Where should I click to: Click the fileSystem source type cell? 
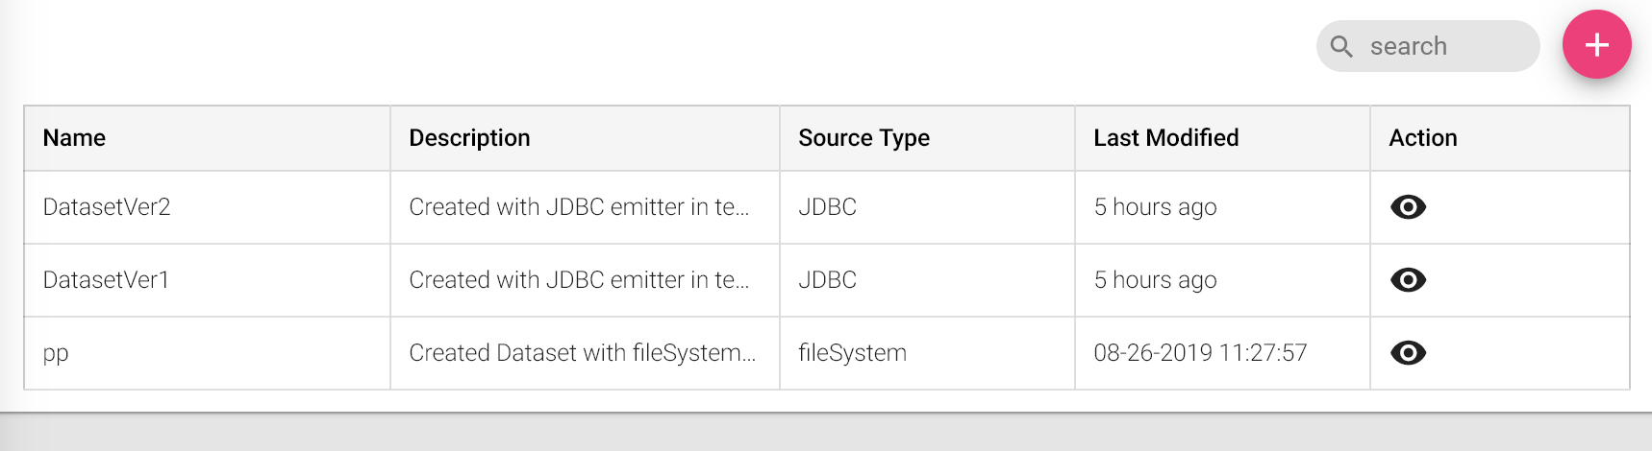852,353
